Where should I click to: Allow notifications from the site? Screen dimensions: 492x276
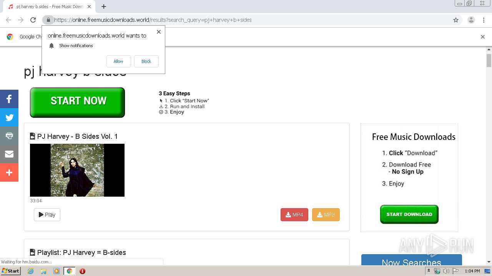(x=118, y=61)
